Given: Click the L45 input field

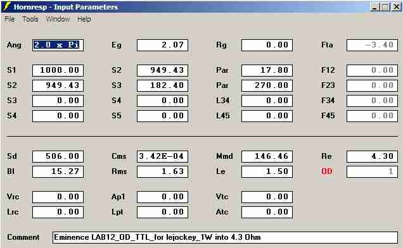Looking at the screenshot, I should 267,116.
